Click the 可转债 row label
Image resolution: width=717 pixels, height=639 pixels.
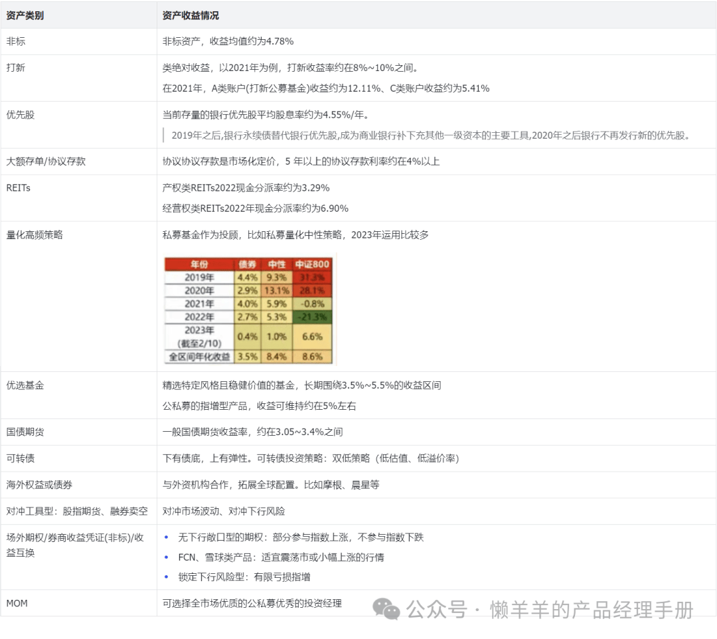pyautogui.click(x=20, y=458)
